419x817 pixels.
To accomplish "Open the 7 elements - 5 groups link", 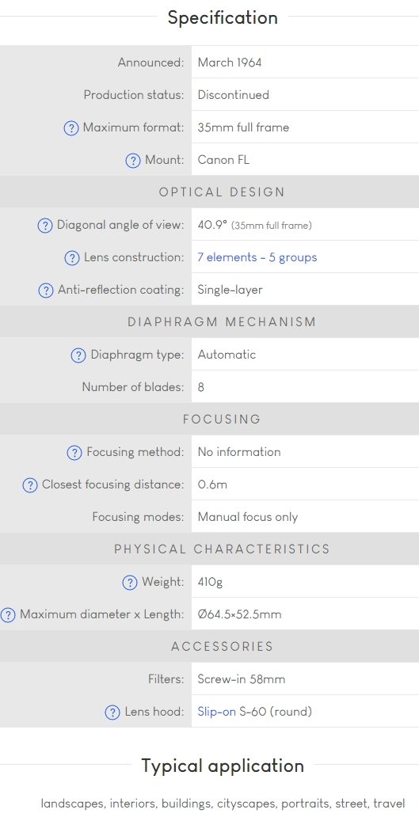I will [x=257, y=257].
